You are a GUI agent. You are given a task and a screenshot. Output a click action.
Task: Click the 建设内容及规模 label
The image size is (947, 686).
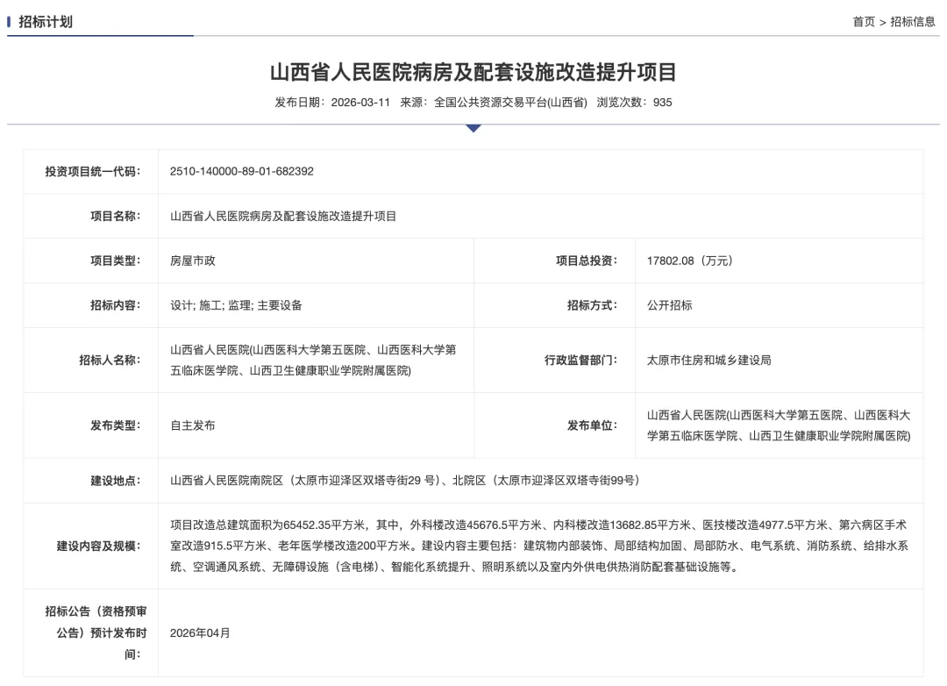pyautogui.click(x=98, y=547)
